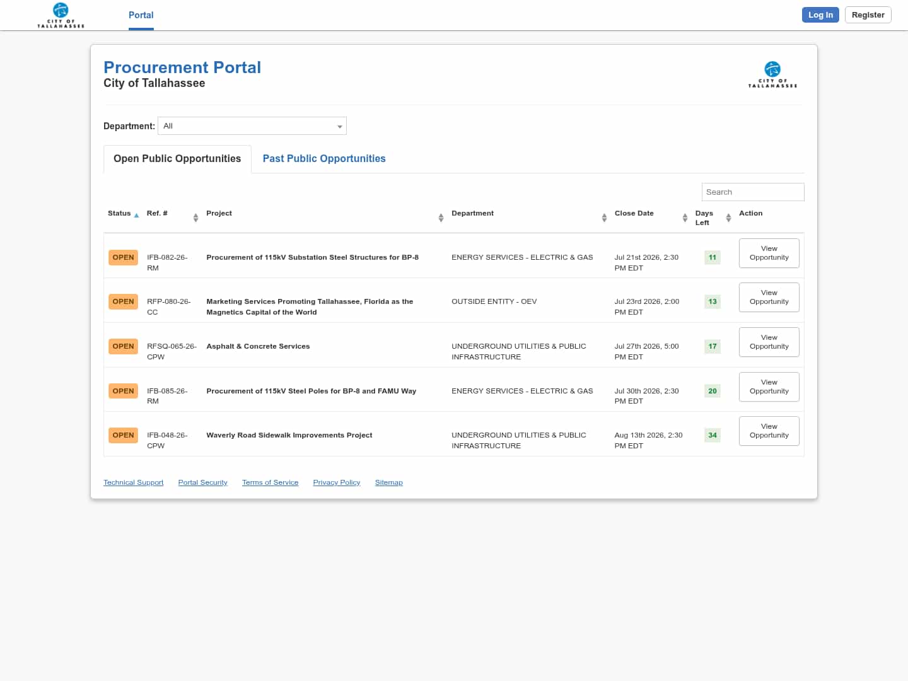The height and width of the screenshot is (681, 908).
Task: Sort by Status column arrow
Action: (136, 216)
